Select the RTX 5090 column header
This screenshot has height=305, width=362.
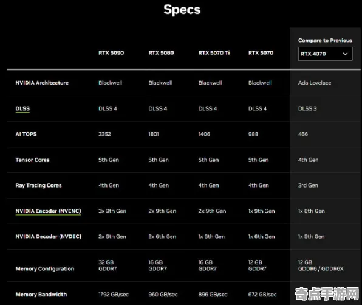click(111, 53)
